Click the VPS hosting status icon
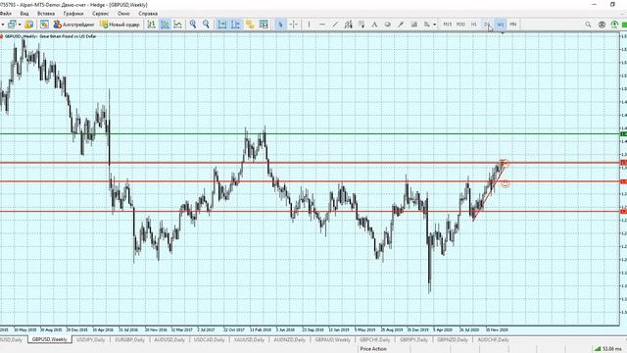The width and height of the screenshot is (627, 353). click(x=614, y=25)
